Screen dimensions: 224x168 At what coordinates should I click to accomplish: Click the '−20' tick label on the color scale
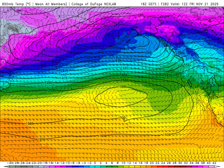coord(38,163)
